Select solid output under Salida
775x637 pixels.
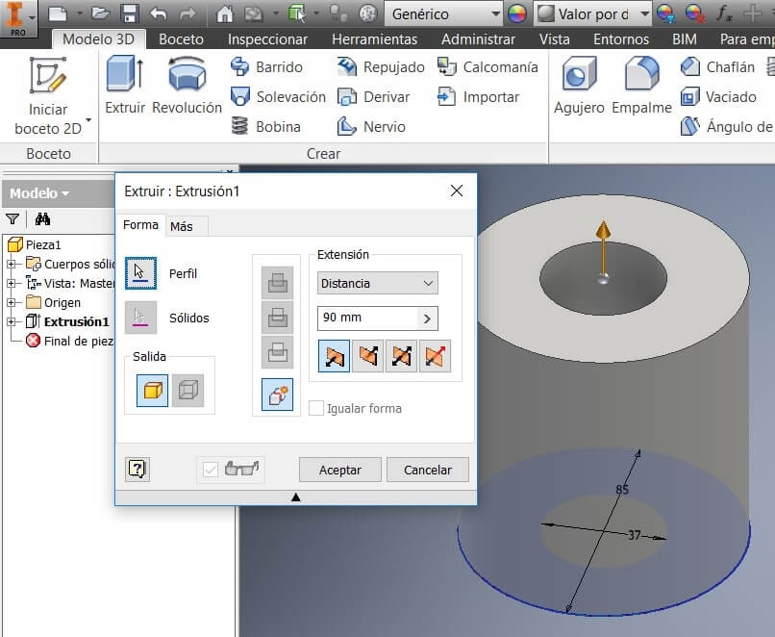pos(152,391)
